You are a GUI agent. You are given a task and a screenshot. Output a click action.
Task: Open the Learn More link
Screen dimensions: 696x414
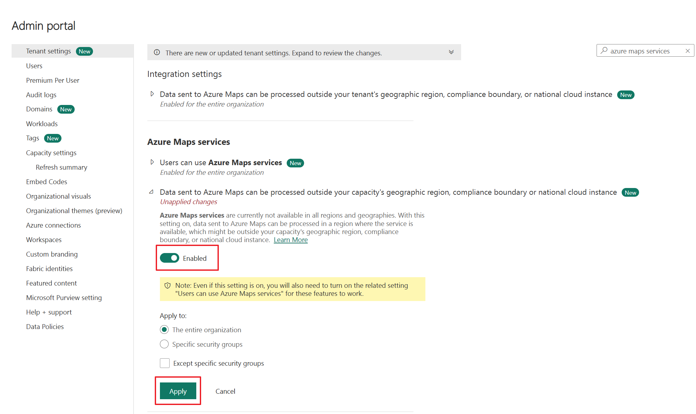[x=291, y=240]
